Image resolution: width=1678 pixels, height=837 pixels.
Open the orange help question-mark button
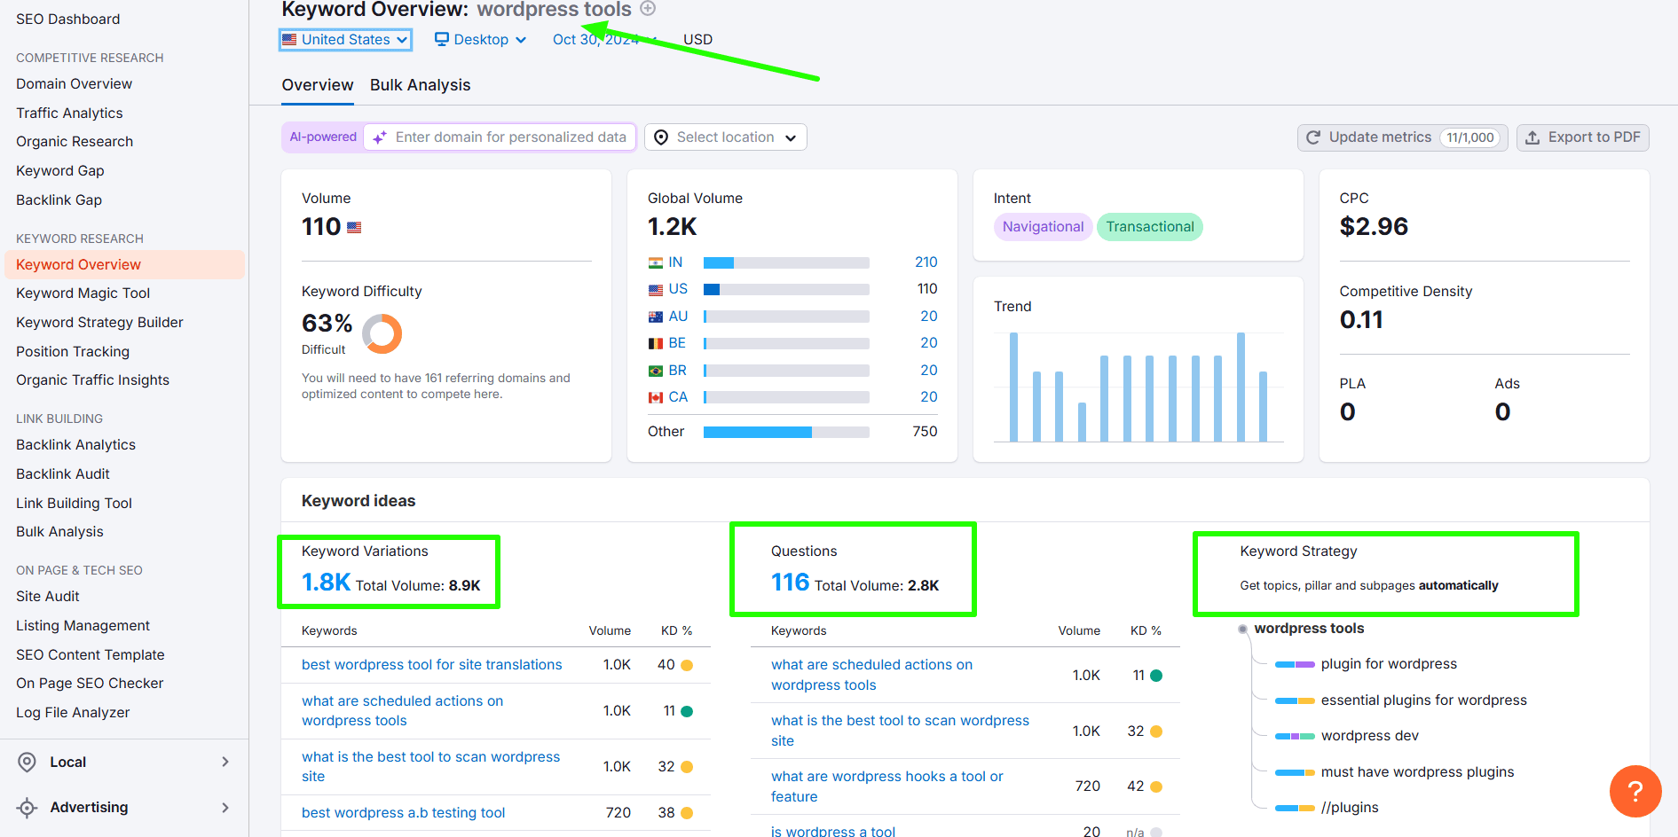[1635, 791]
